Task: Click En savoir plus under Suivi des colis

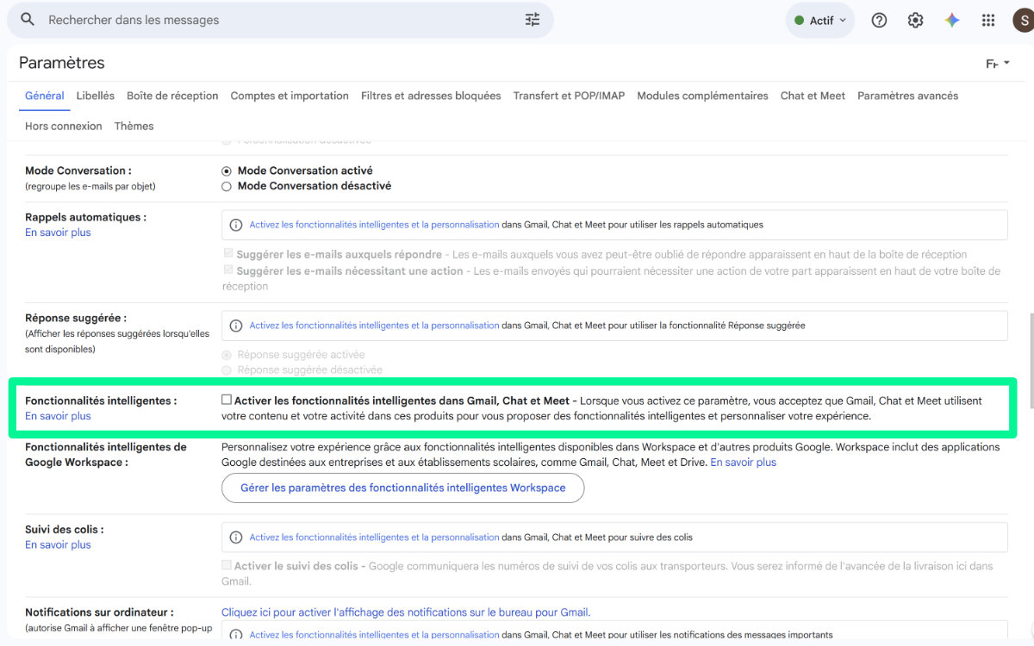Action: [58, 545]
